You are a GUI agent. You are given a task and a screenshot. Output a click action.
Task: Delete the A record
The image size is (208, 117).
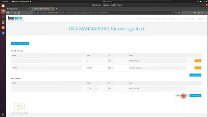tap(198, 61)
